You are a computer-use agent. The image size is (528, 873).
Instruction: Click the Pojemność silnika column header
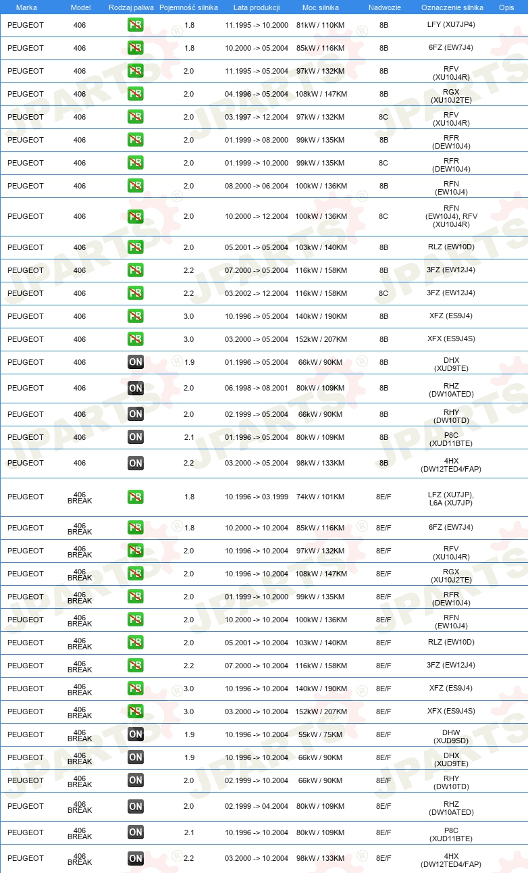(x=189, y=7)
